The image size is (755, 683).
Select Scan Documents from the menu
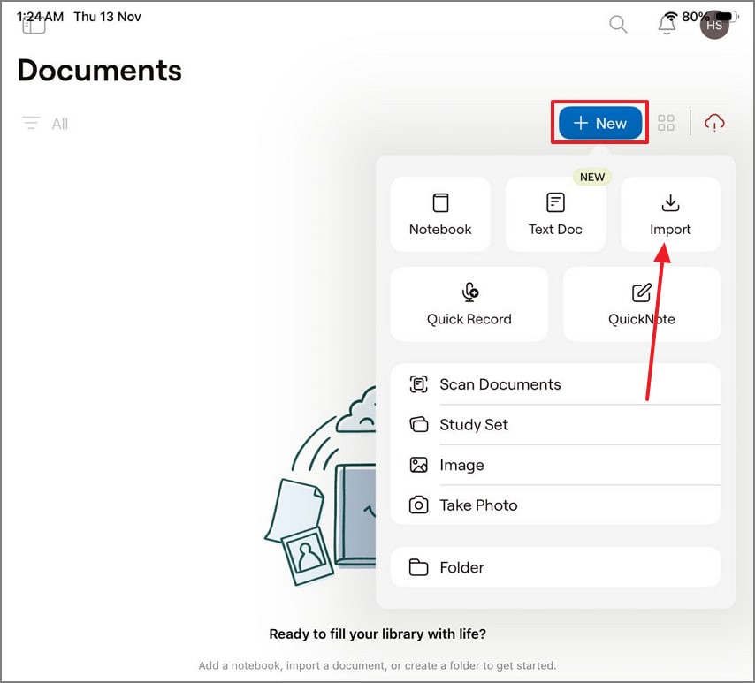(500, 384)
